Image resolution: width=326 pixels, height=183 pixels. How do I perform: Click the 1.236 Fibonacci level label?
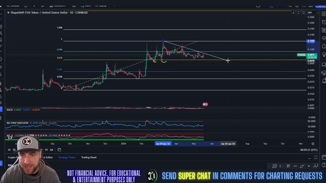click(60, 27)
